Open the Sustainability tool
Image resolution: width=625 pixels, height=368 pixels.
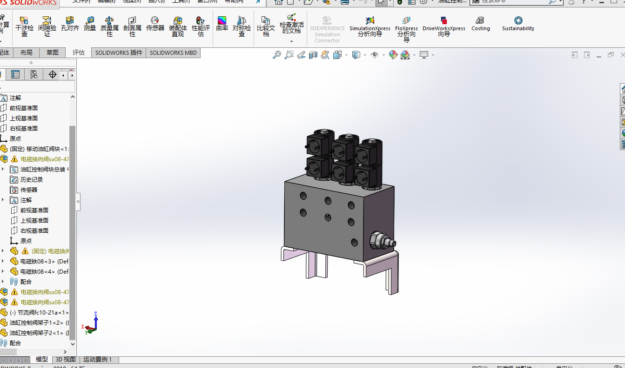point(518,24)
